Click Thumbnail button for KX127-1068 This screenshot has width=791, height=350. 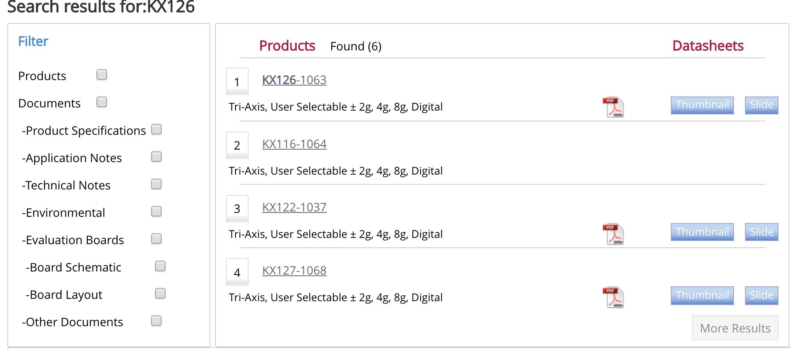[702, 295]
